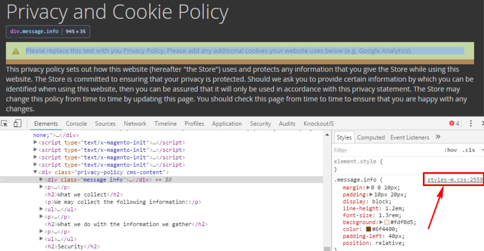The width and height of the screenshot is (484, 251).
Task: Expand the background property triangle
Action: click(381, 222)
